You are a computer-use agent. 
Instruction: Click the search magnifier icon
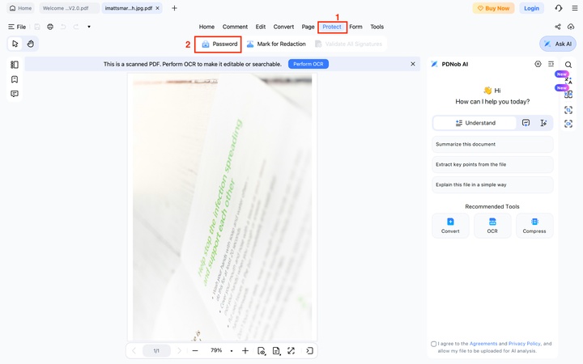pyautogui.click(x=568, y=65)
